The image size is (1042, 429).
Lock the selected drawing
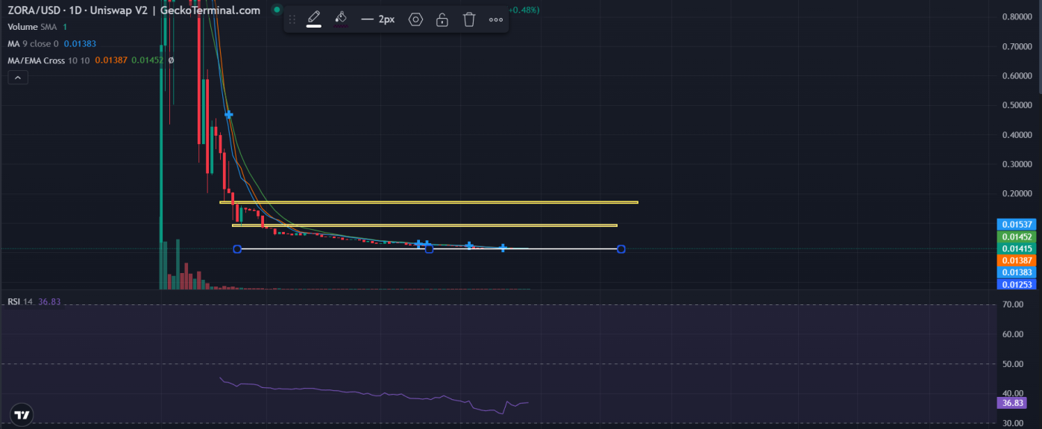(x=442, y=19)
